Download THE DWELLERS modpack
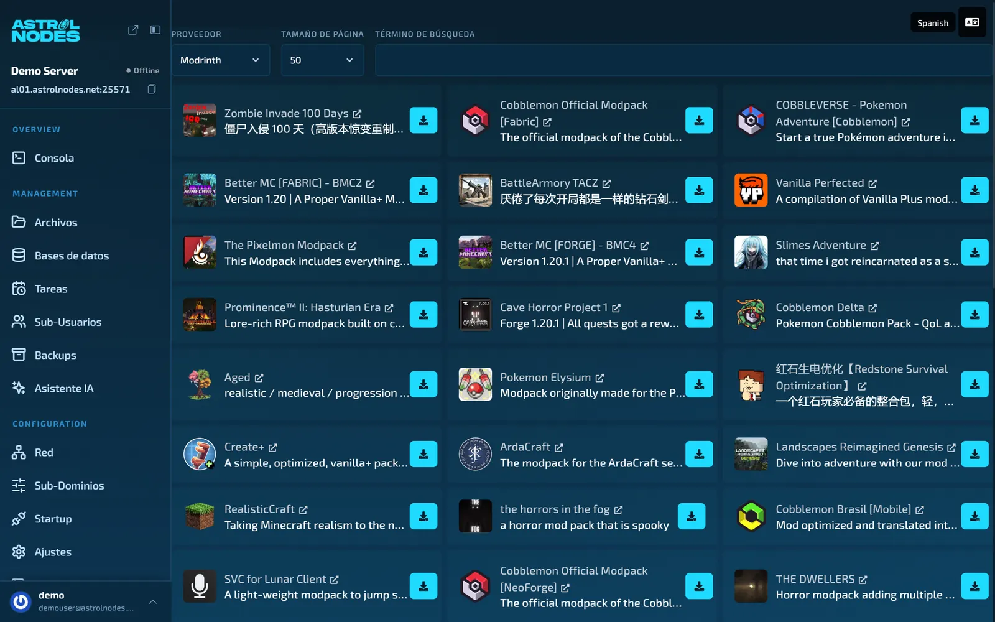Image resolution: width=995 pixels, height=622 pixels. click(x=974, y=586)
